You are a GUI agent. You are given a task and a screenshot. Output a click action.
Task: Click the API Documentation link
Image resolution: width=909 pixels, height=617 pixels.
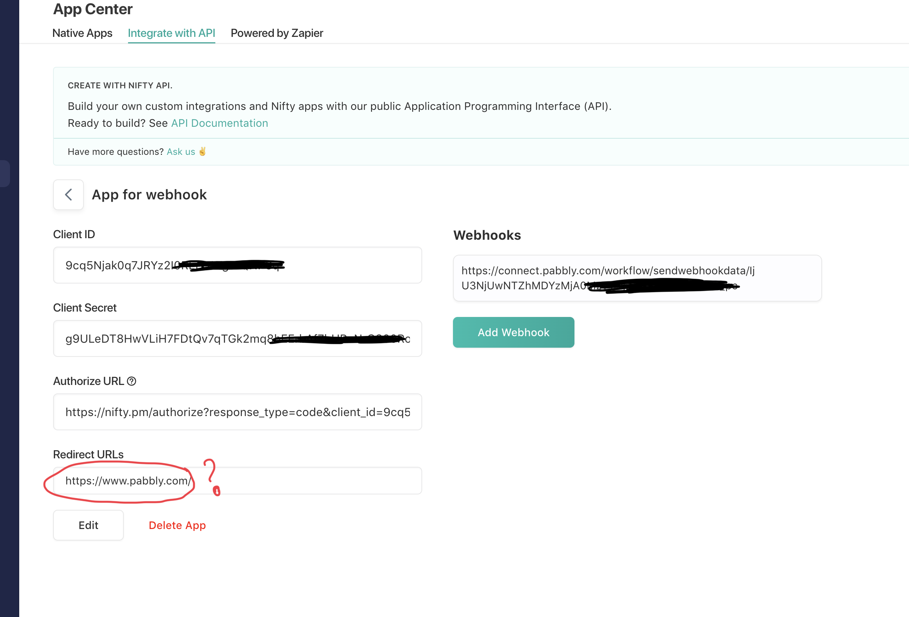click(219, 123)
